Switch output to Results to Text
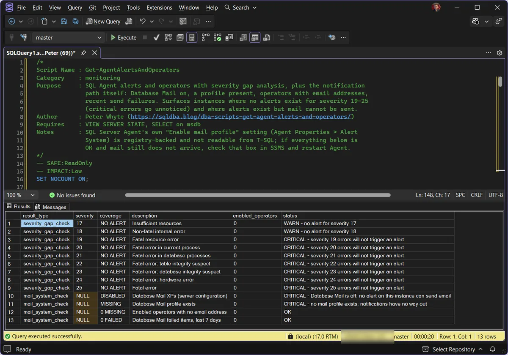Screen dimensions: 508x355 point(243,37)
